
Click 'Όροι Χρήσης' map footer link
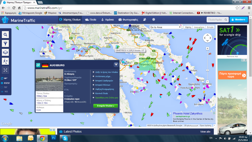(x=206, y=125)
